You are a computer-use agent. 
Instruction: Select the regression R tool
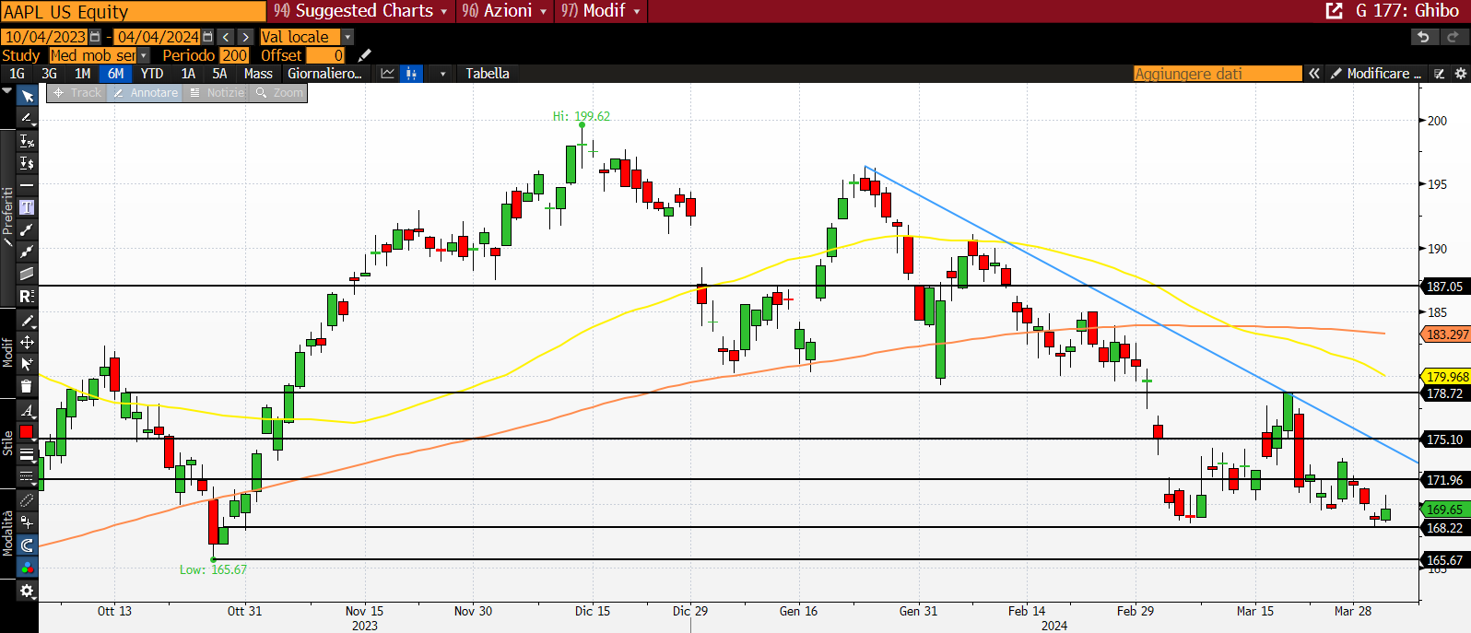(x=27, y=296)
